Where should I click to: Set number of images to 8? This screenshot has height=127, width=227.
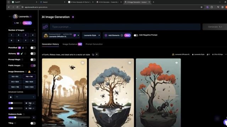[x=33, y=41]
